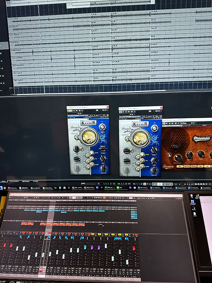Click the Eddie Kramer logo in left plugin

tap(89, 123)
